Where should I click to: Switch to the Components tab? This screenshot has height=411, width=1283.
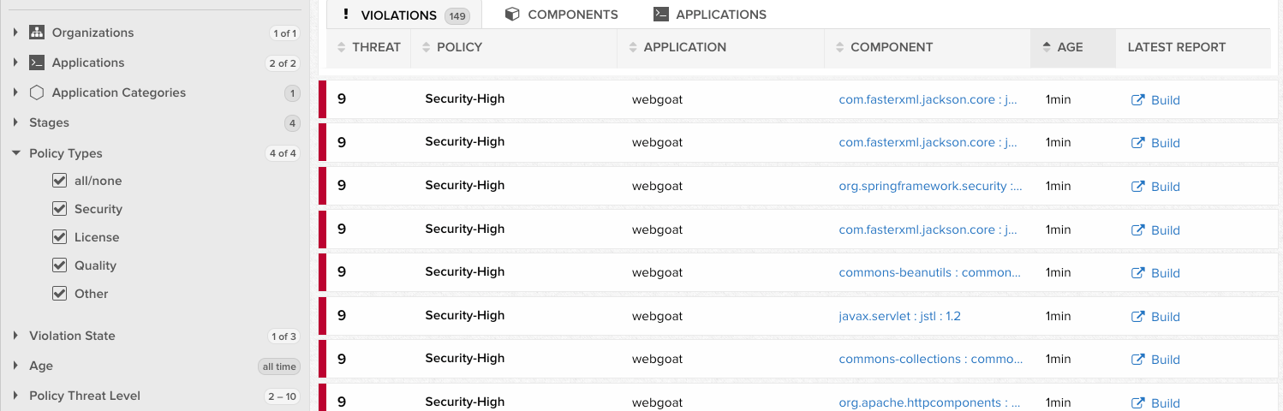coord(561,15)
